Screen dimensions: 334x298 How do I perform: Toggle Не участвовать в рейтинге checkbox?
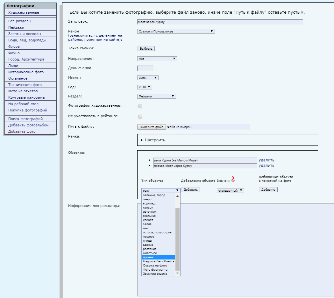pos(140,117)
